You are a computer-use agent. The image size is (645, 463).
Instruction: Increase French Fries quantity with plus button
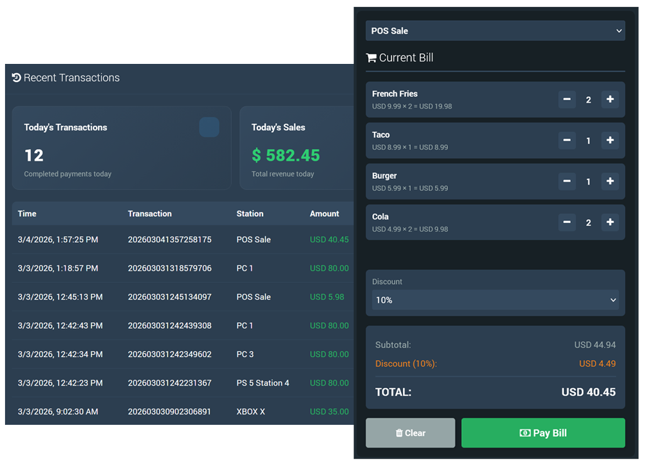pyautogui.click(x=610, y=99)
